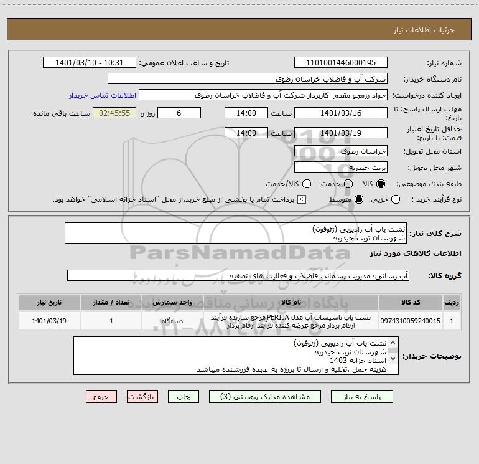Click the price validity date 1401/03/19 field
This screenshot has height=464, width=479.
pyautogui.click(x=341, y=133)
